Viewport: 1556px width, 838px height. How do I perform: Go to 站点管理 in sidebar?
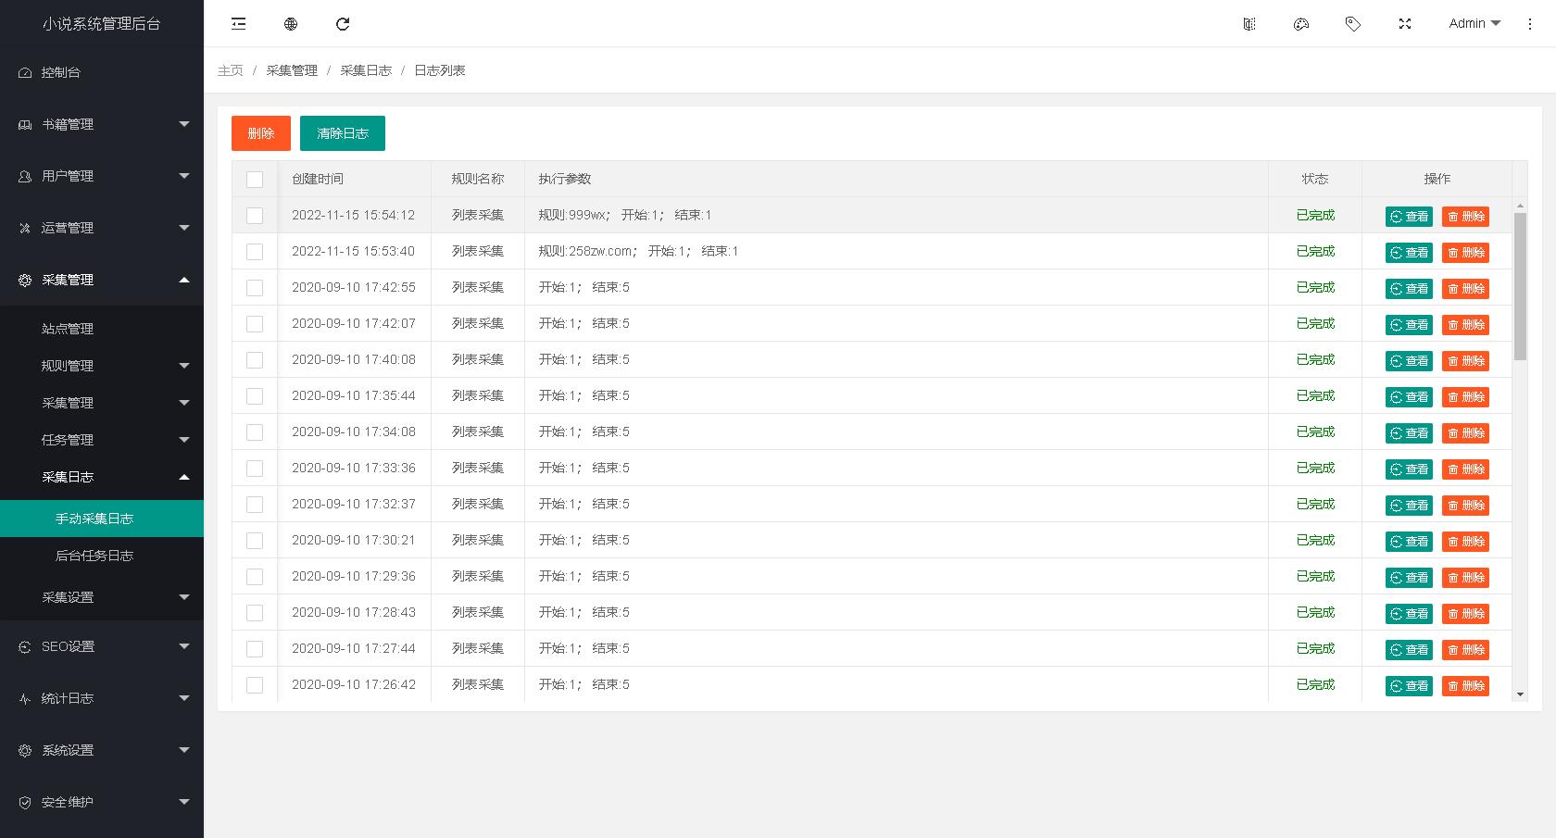point(68,329)
